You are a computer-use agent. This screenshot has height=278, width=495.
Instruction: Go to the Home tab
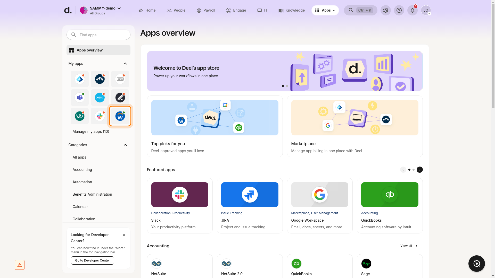pyautogui.click(x=147, y=10)
